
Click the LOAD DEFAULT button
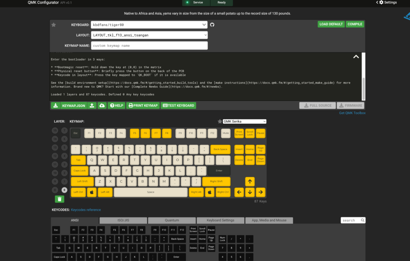[331, 24]
